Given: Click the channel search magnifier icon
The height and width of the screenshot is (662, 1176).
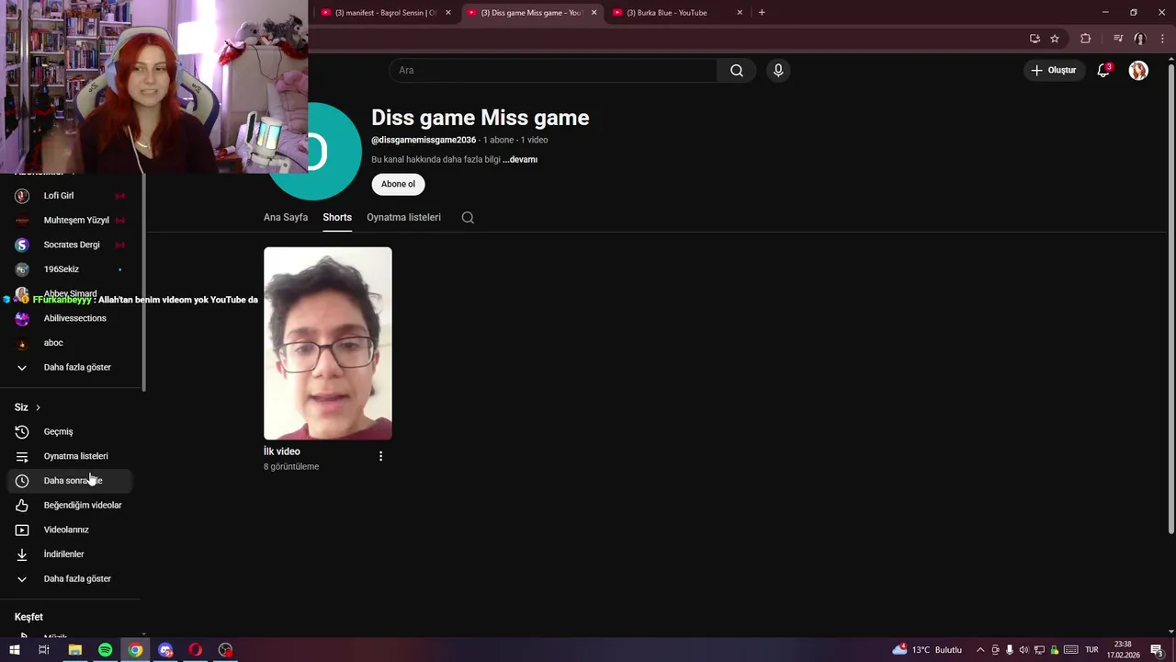Looking at the screenshot, I should tap(468, 218).
